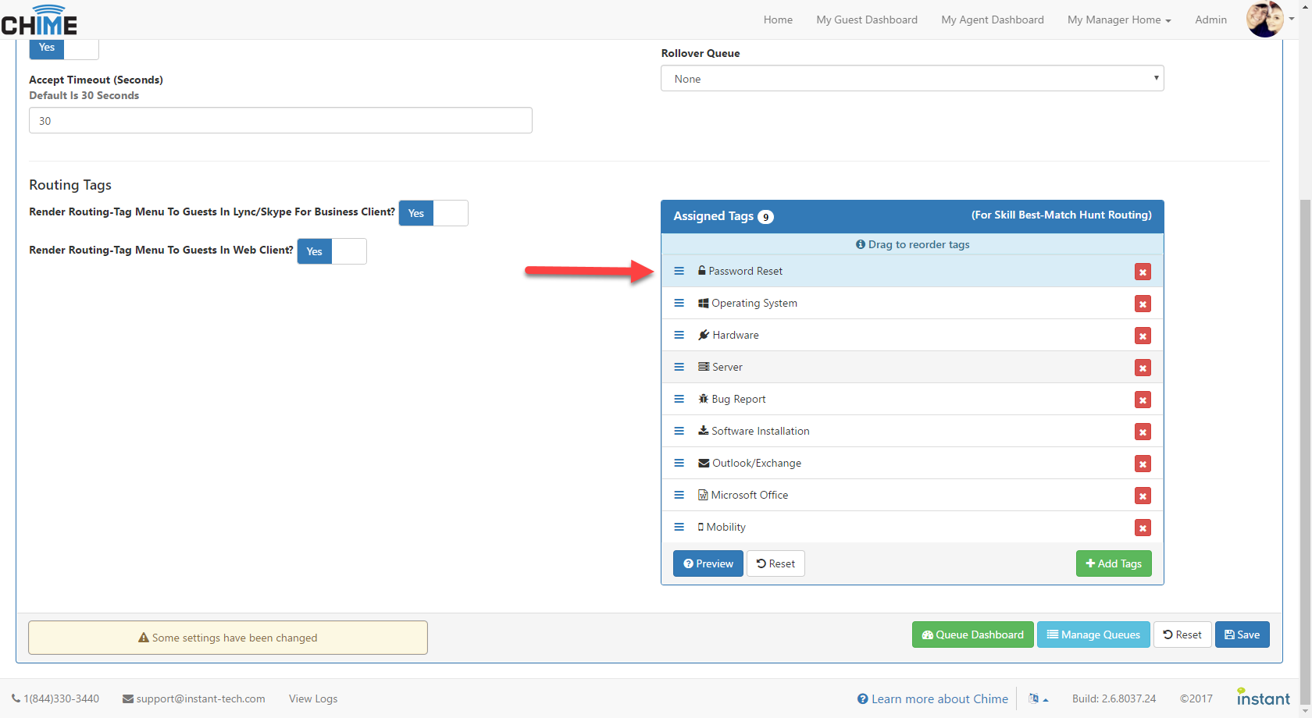Delete the Outlook/Exchange tag
This screenshot has height=718, width=1312.
coord(1143,464)
